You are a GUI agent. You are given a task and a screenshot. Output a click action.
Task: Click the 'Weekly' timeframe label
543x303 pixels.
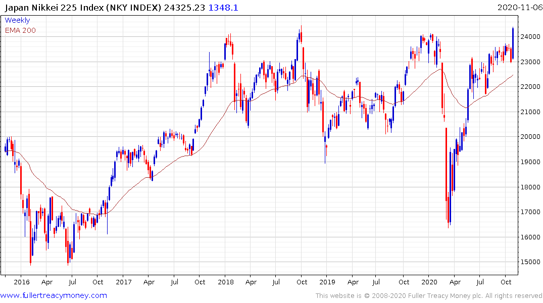tap(17, 20)
